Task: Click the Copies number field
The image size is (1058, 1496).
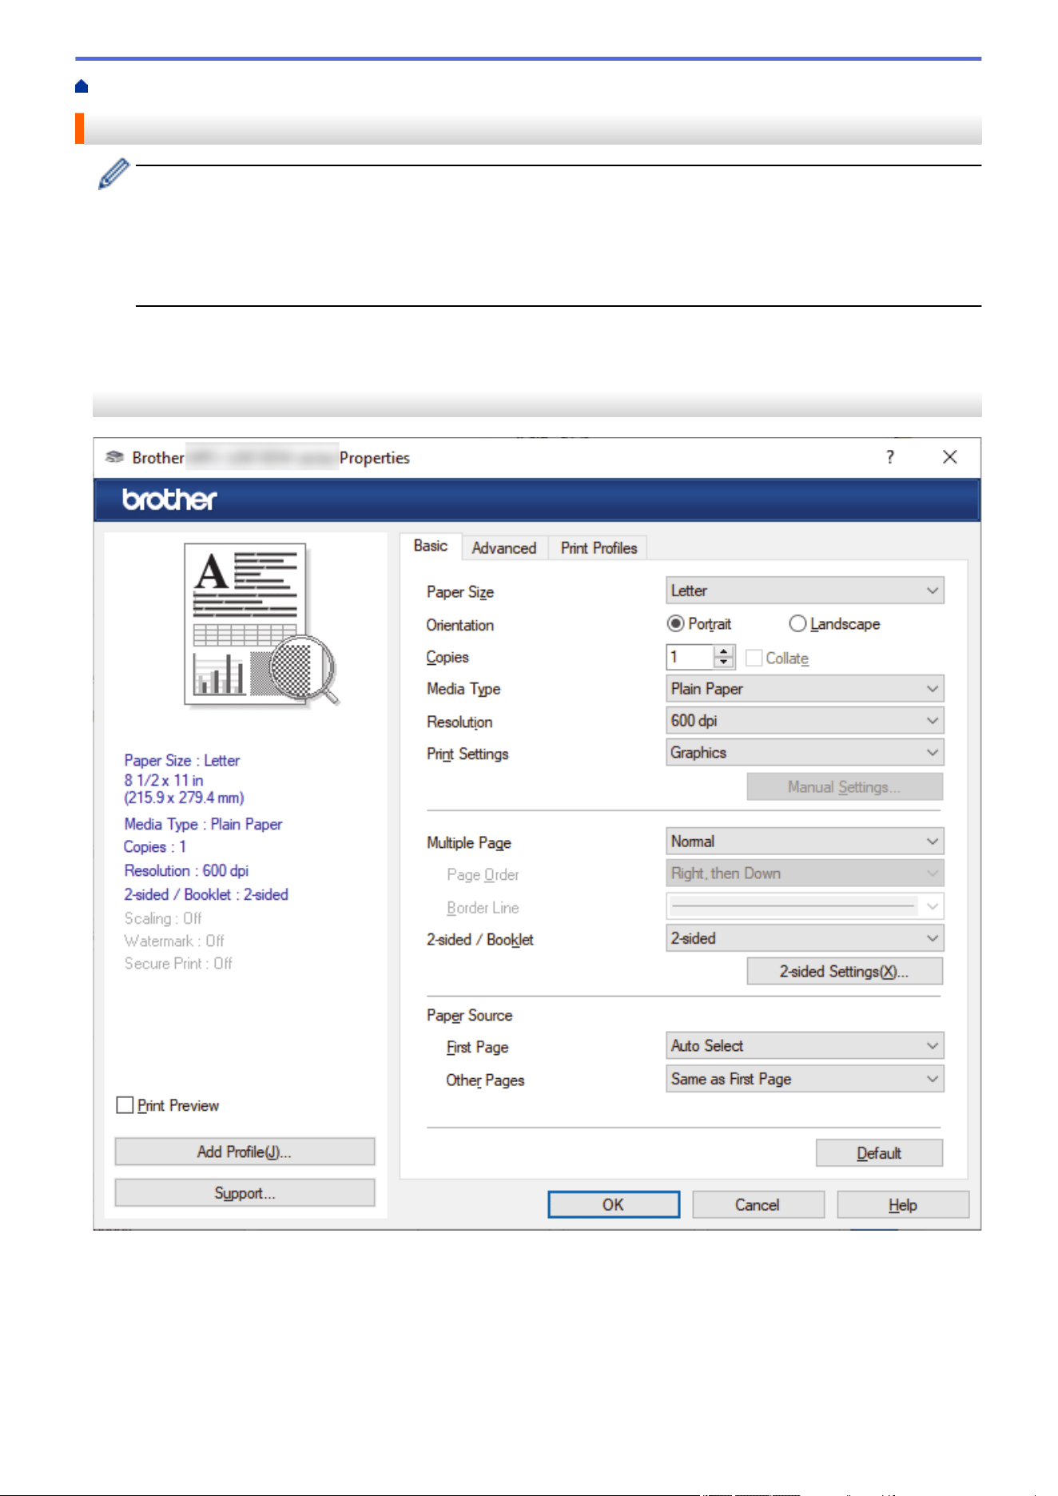Action: tap(689, 657)
